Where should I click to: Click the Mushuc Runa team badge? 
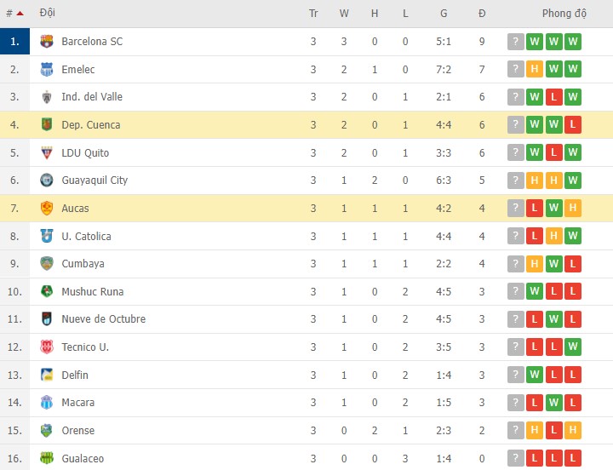(x=47, y=292)
